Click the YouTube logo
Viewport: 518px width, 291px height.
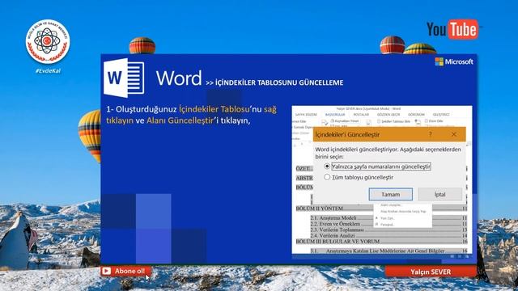tap(452, 29)
